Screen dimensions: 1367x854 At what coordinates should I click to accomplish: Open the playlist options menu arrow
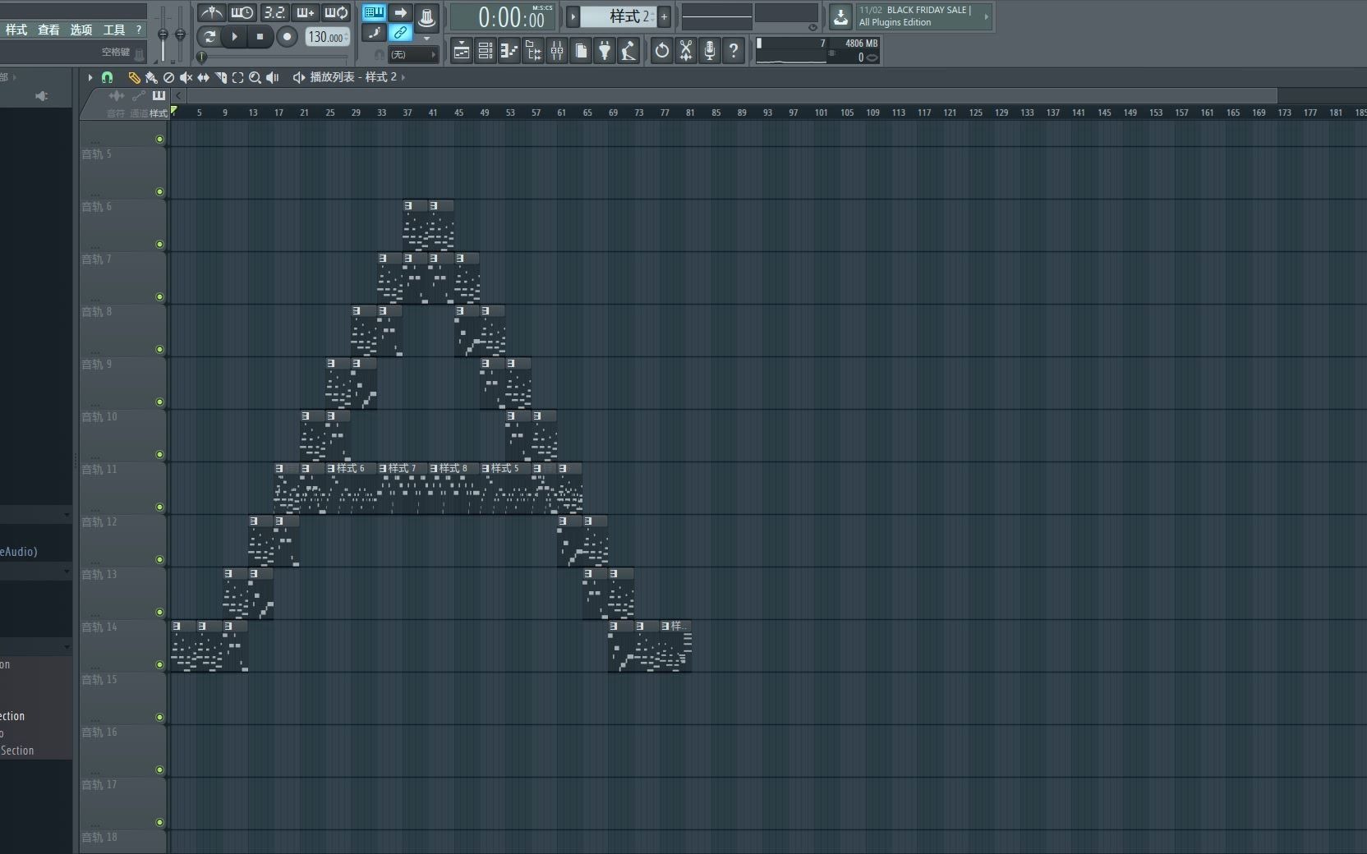coord(90,77)
